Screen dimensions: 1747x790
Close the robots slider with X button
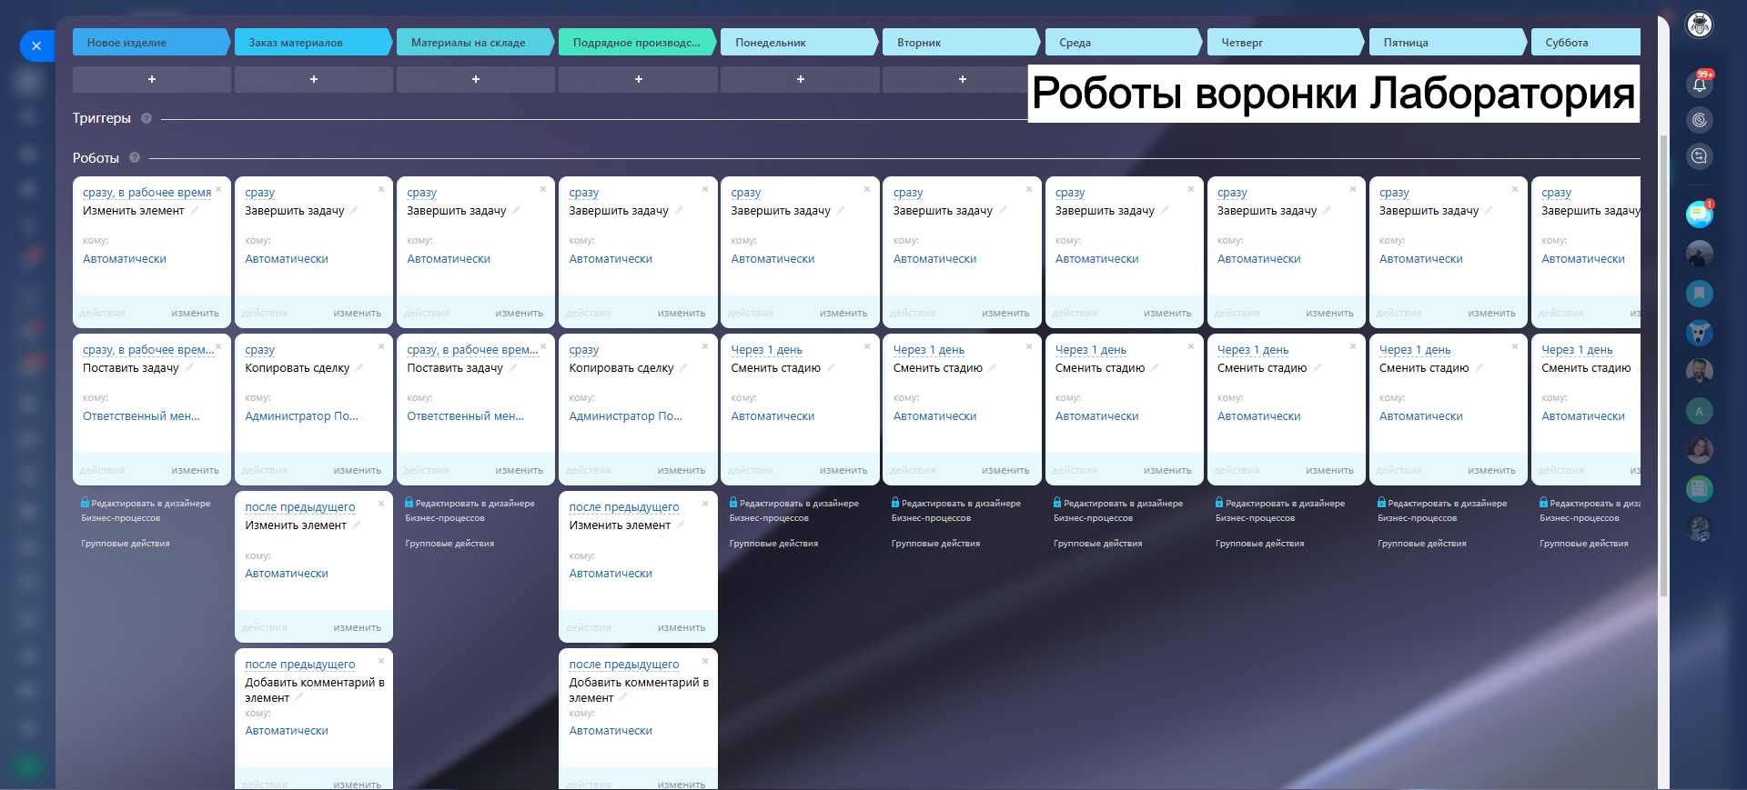click(36, 45)
